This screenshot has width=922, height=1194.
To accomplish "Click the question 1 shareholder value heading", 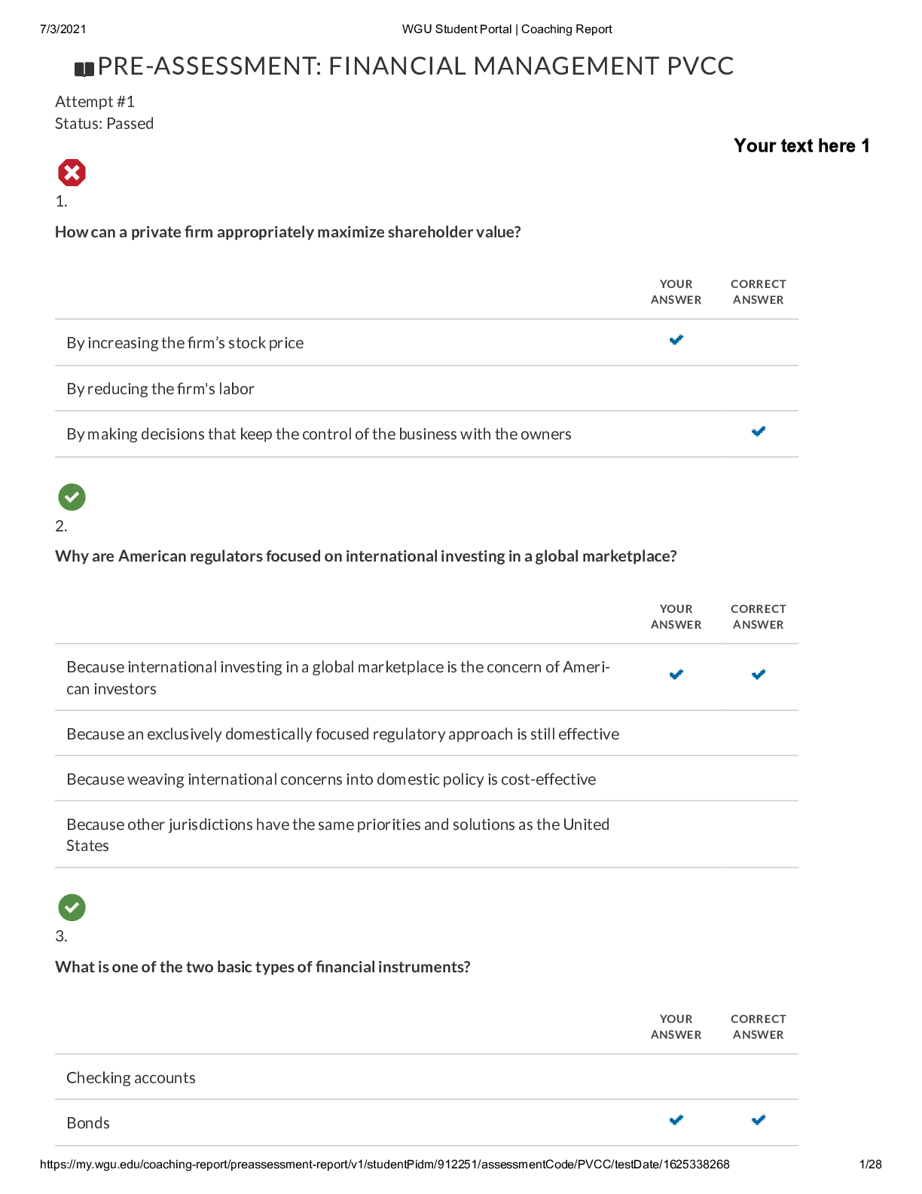I will coord(288,232).
